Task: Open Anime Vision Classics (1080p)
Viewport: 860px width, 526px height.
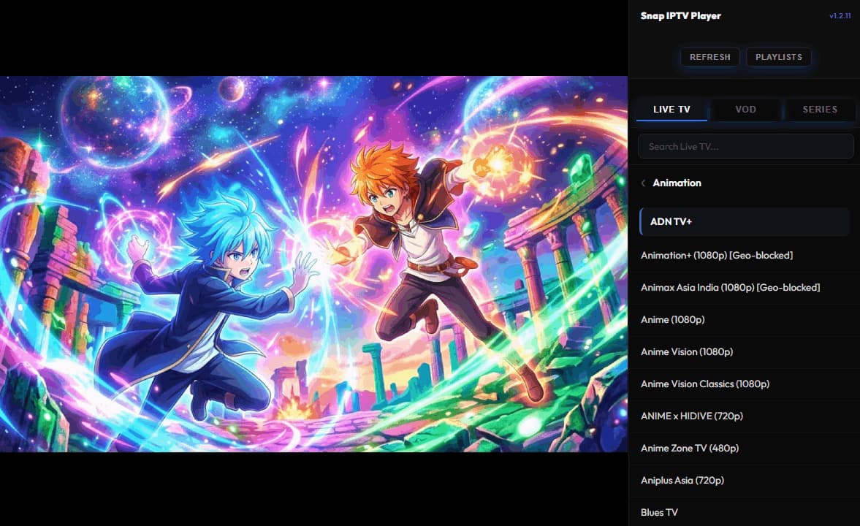Action: (x=704, y=384)
